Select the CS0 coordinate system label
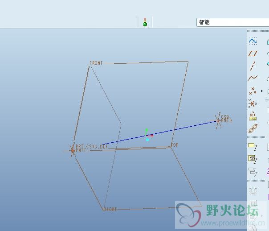Image resolution: width=269 pixels, height=231 pixels. pos(225,117)
